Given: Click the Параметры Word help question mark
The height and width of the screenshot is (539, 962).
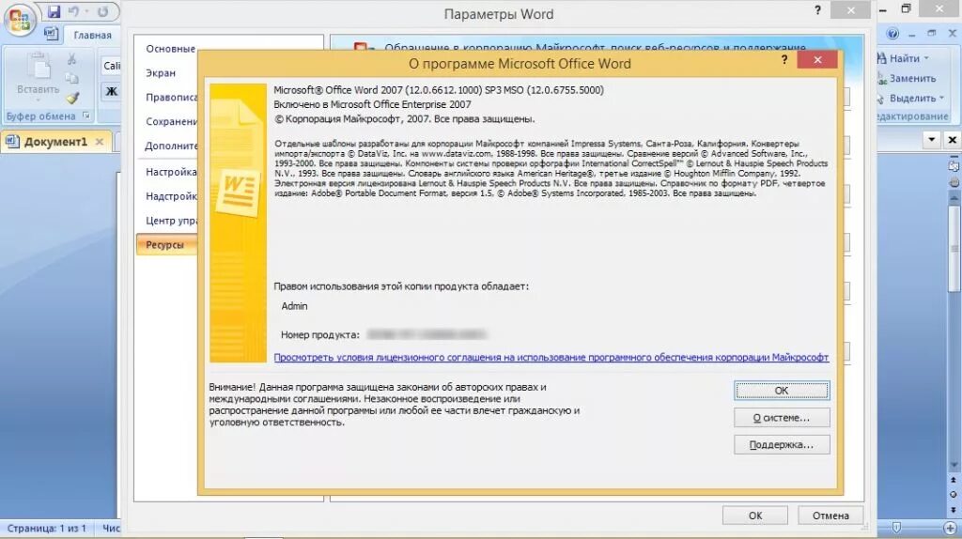Looking at the screenshot, I should 817,9.
